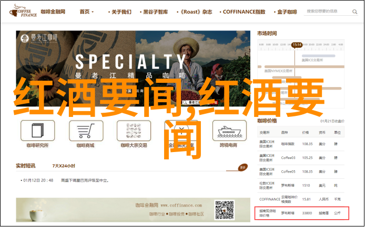Click the 美国ICE交易所 trading hours bar
The width and height of the screenshot is (365, 227).
point(318,56)
